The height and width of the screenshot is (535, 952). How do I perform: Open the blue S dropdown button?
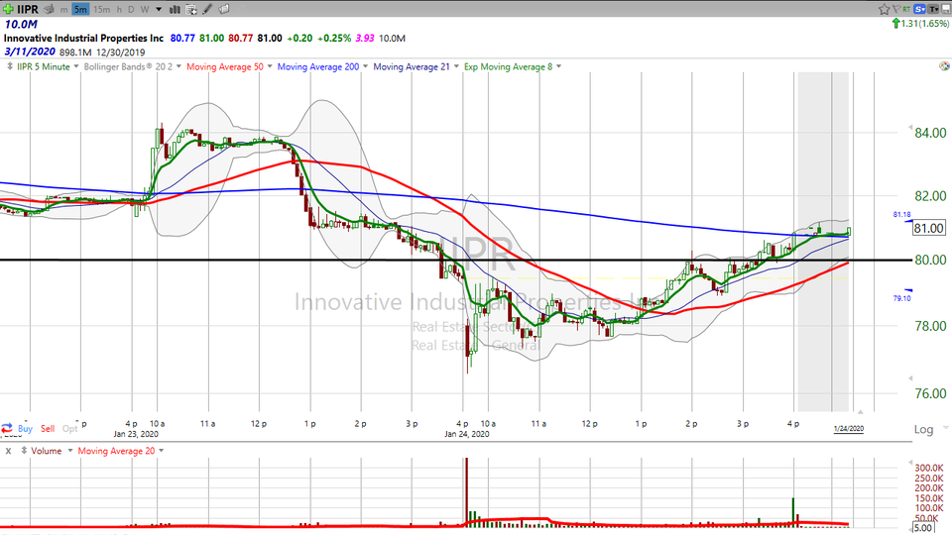920,9
